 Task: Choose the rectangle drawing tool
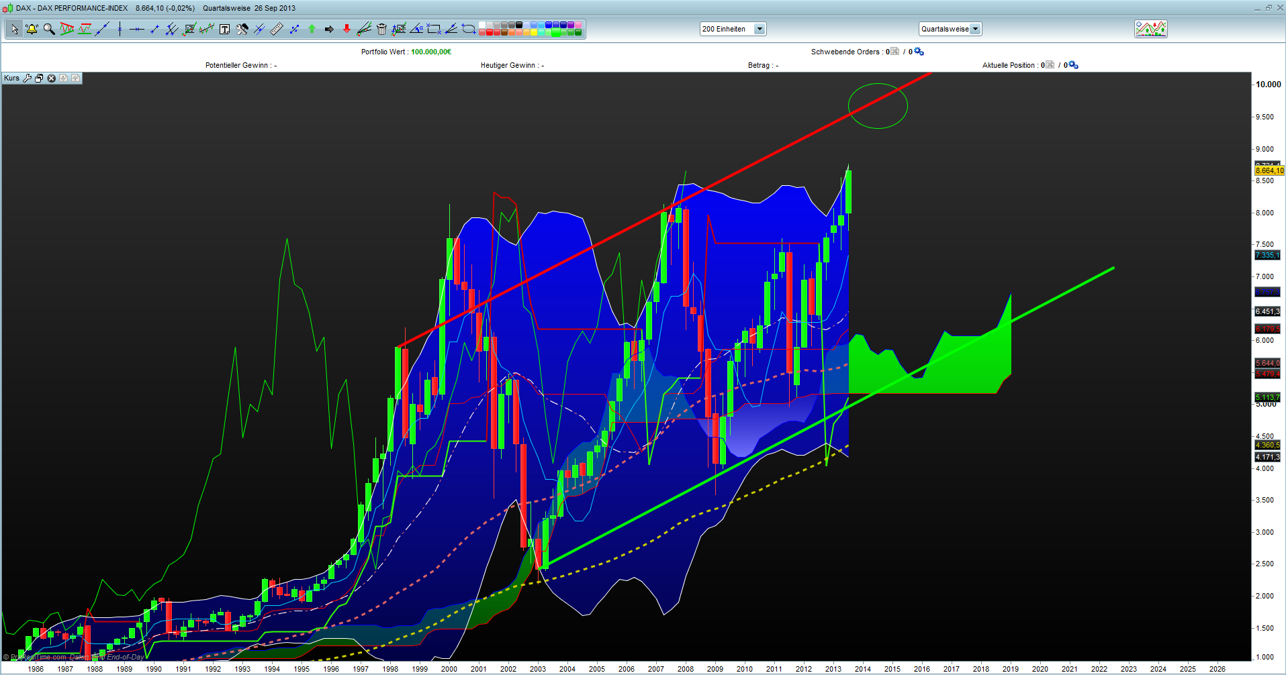[x=434, y=29]
